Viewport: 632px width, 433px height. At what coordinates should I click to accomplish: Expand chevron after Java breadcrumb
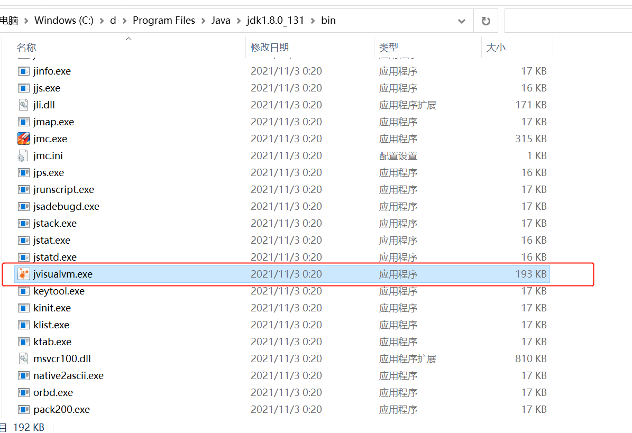coord(239,21)
